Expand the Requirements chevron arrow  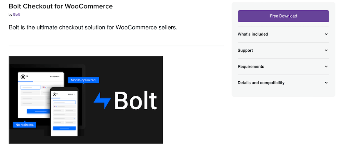[326, 67]
